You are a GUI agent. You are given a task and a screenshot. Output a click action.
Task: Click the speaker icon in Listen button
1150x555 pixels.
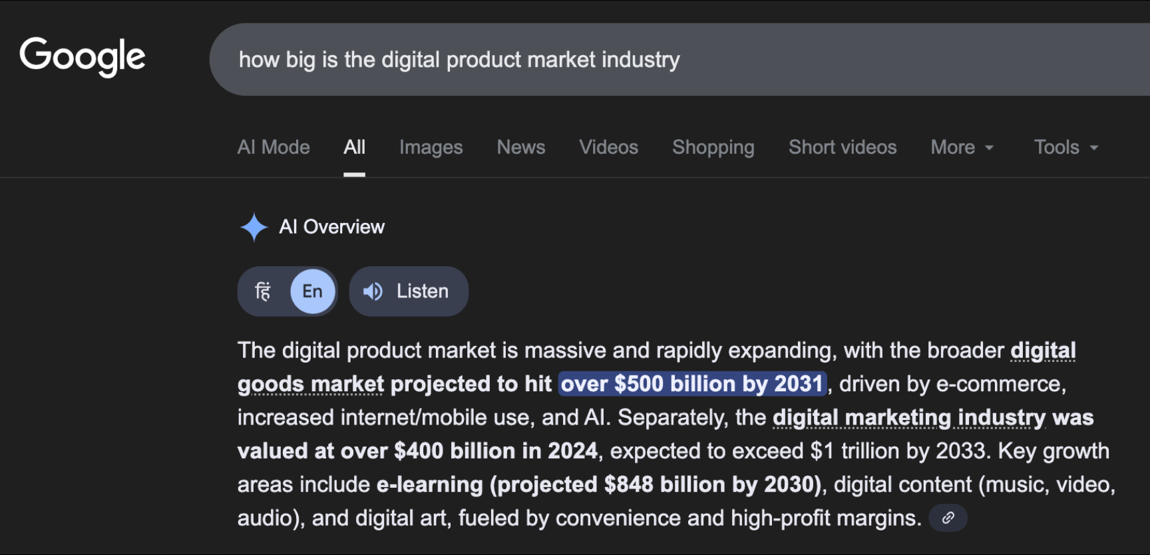[x=373, y=291]
